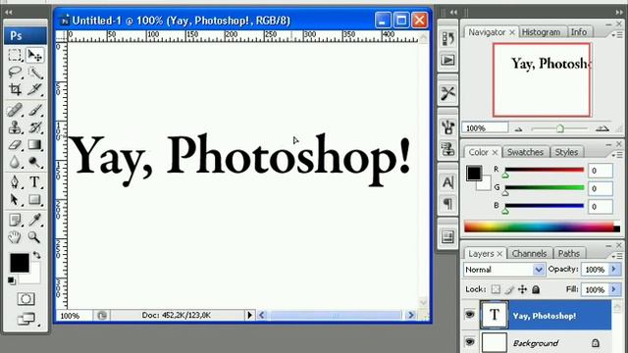
Task: Hide the Background layer
Action: (x=470, y=342)
